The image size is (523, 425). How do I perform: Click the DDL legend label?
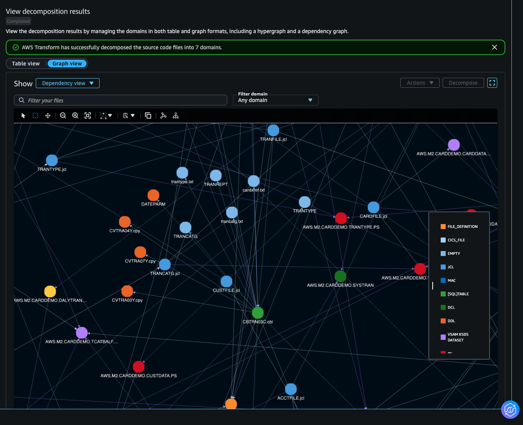click(451, 321)
